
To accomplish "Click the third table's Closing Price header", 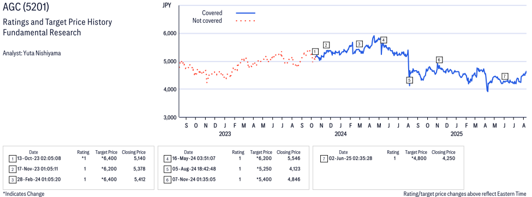I will click(444, 152).
